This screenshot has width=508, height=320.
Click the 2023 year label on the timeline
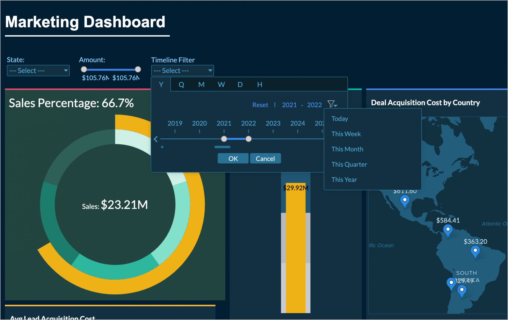click(273, 123)
